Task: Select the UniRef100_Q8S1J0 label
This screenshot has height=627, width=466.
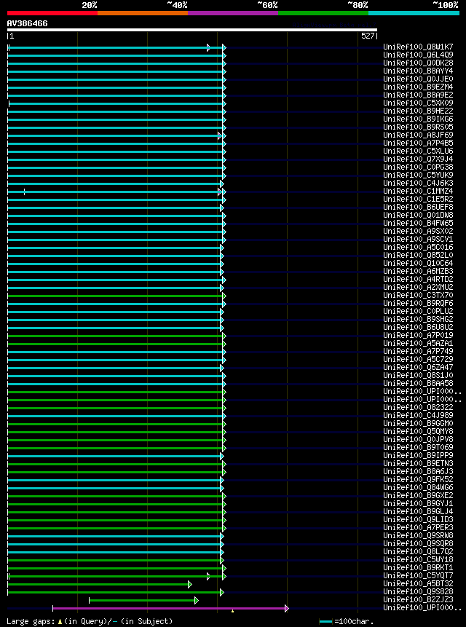Action: point(418,375)
